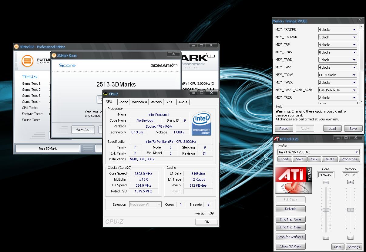The width and height of the screenshot is (366, 252).
Task: Close the Memory Timings window
Action: [360, 20]
